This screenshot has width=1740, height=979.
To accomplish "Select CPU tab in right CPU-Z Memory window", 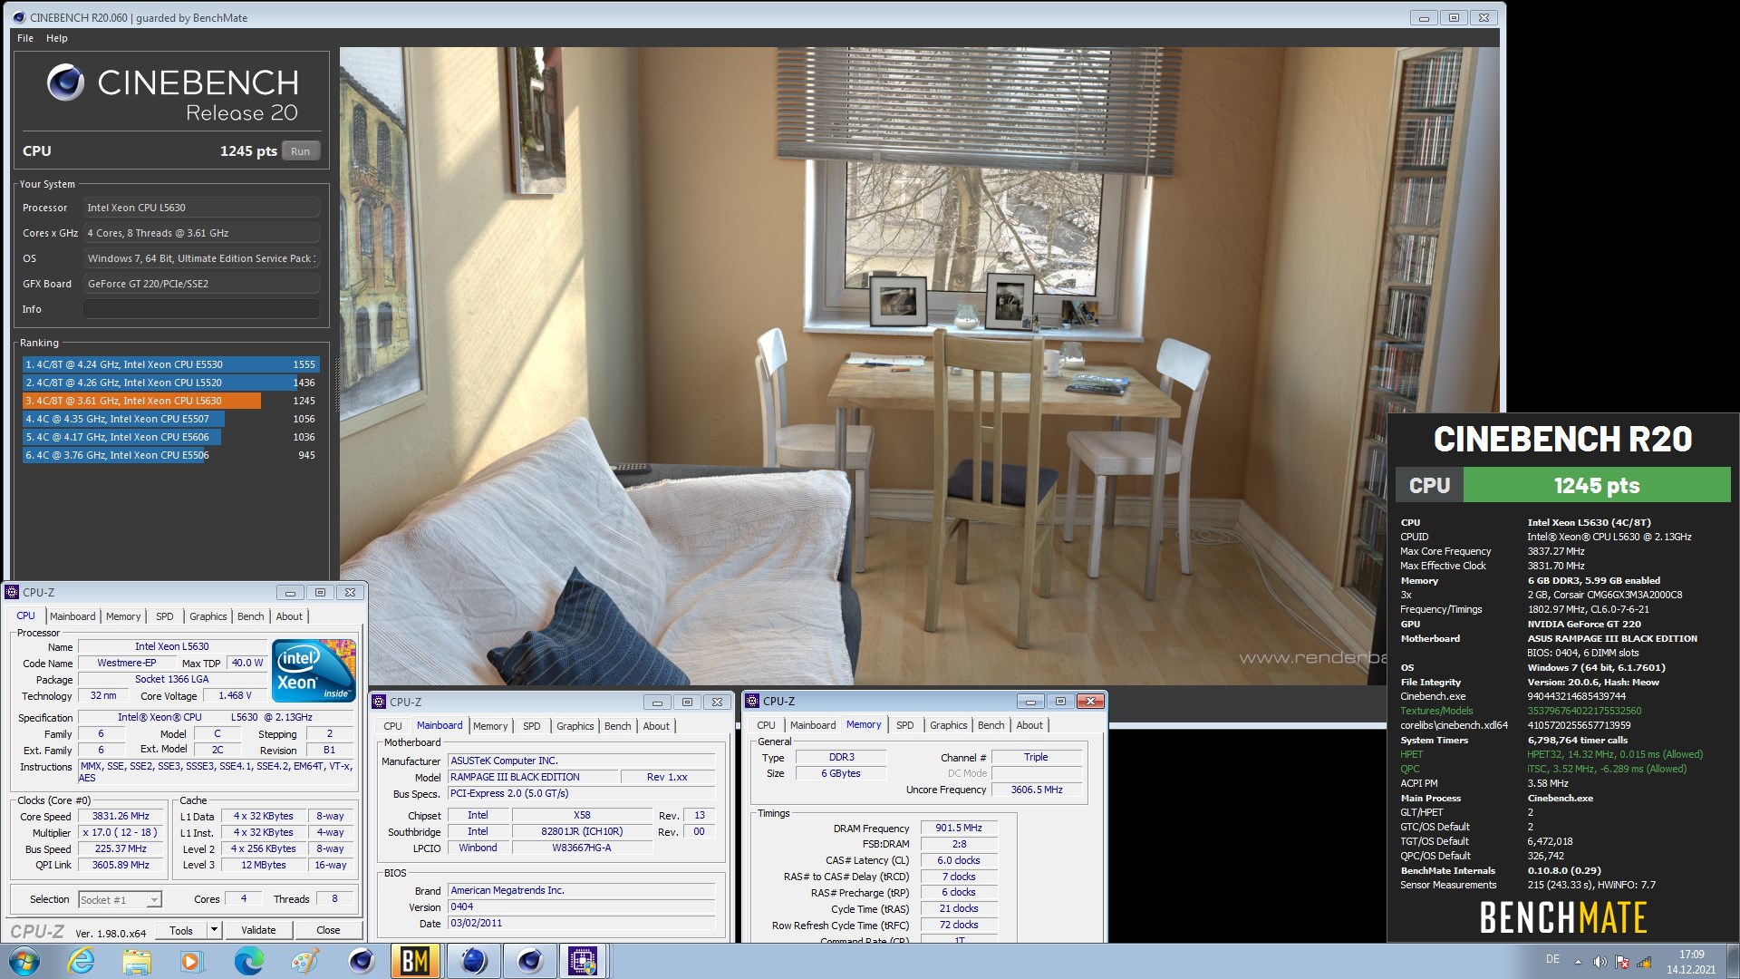I will (766, 725).
